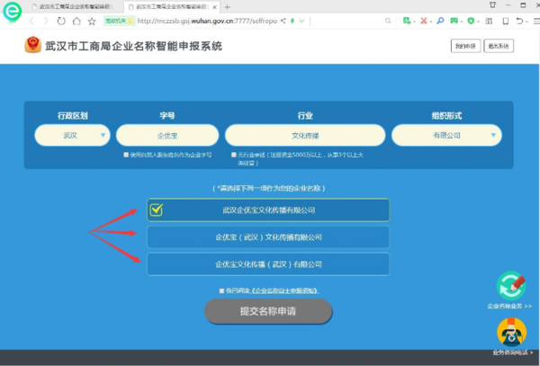Click the reader page icon in toolbar
Image resolution: width=540 pixels, height=366 pixels.
[x=506, y=21]
